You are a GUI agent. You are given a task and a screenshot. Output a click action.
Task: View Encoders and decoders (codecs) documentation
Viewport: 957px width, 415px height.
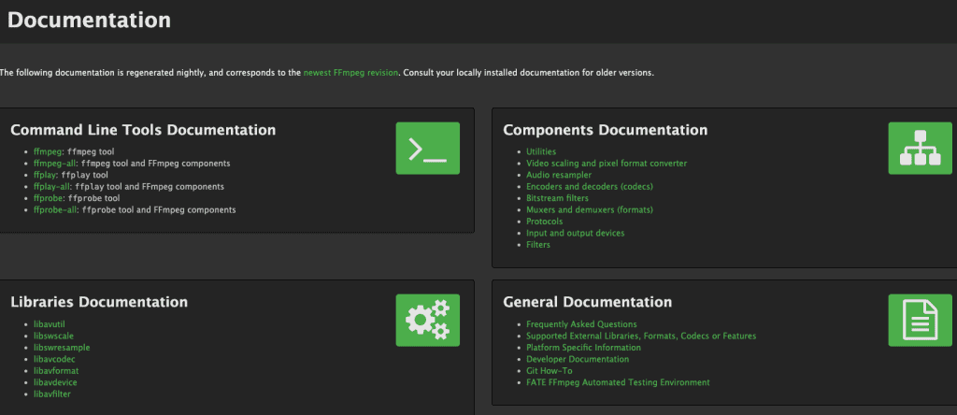589,186
